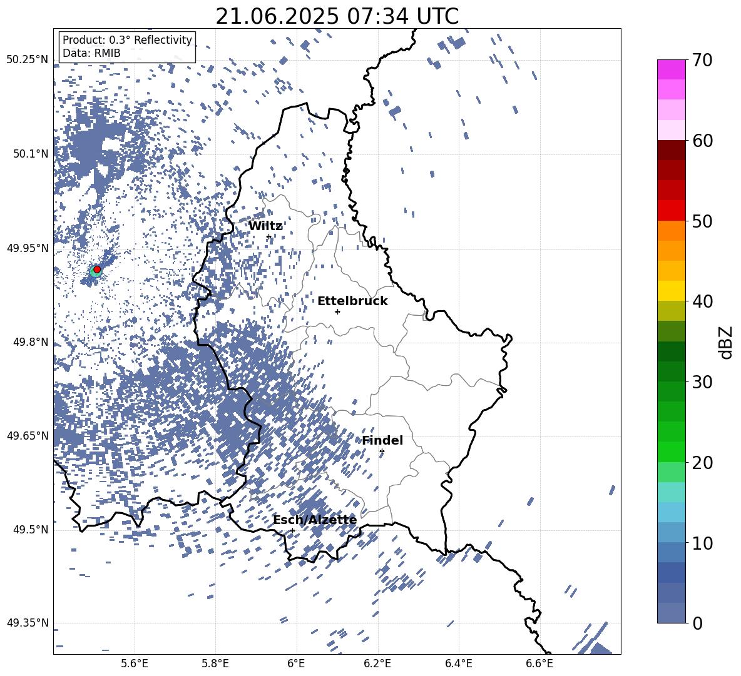Click the 10 colorbar tick label
The width and height of the screenshot is (741, 676).
point(702,543)
